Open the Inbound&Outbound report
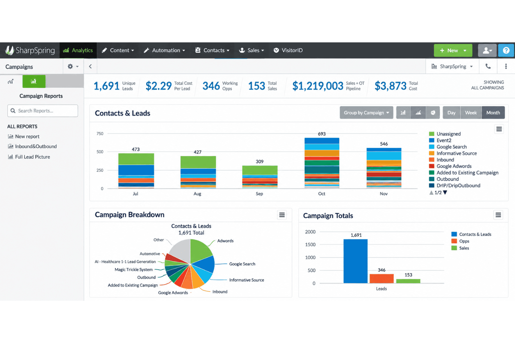 tap(32, 147)
